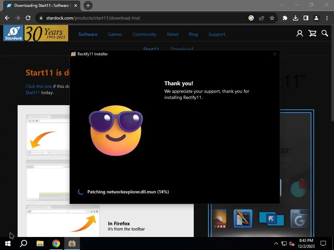334x250 pixels.
Task: Click the spinning progress indicator in installer
Action: (81, 192)
